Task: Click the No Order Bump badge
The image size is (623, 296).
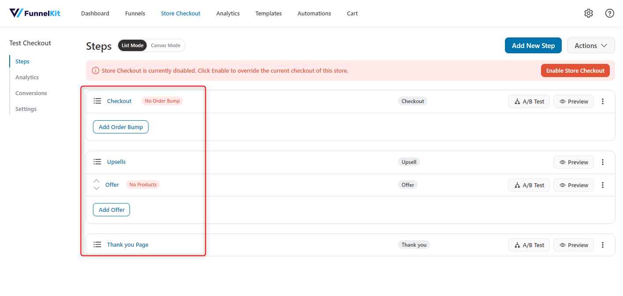Action: tap(162, 101)
